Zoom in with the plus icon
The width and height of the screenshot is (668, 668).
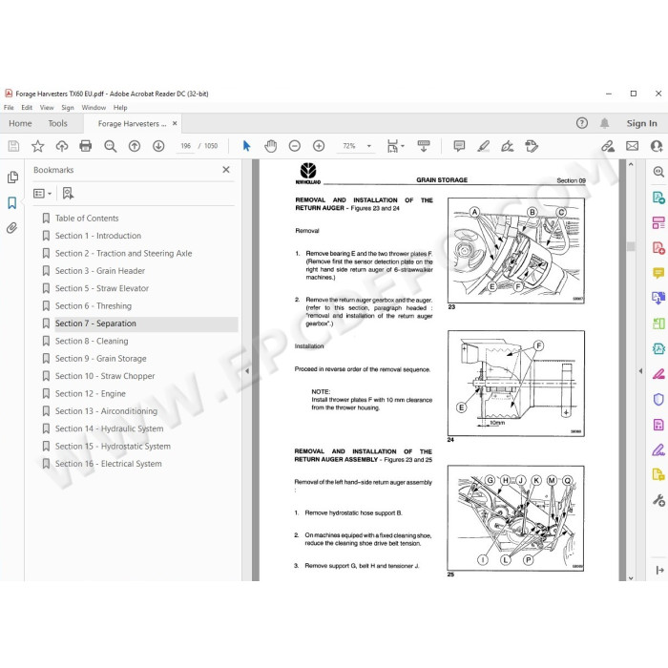[319, 146]
